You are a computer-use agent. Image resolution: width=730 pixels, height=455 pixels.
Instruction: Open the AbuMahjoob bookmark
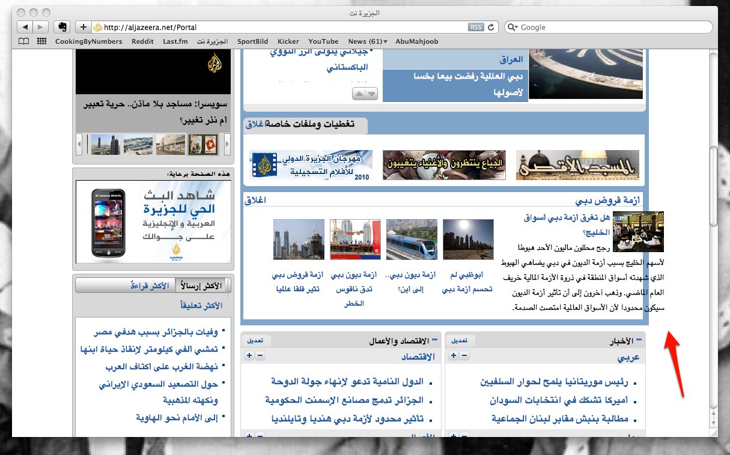pyautogui.click(x=417, y=41)
